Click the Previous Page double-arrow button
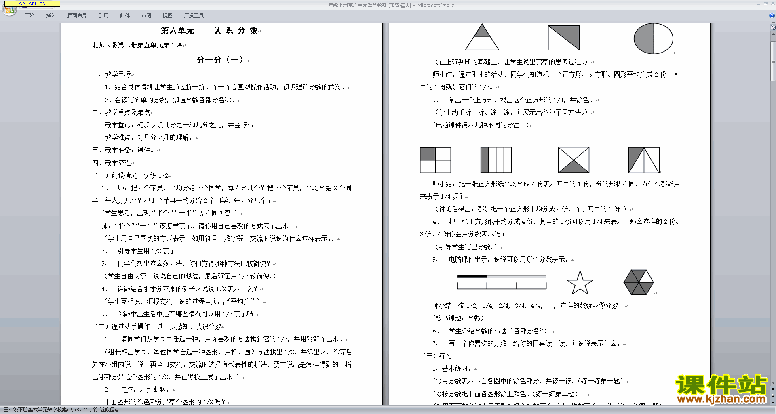Viewport: 776px width, 414px height. pos(773,389)
